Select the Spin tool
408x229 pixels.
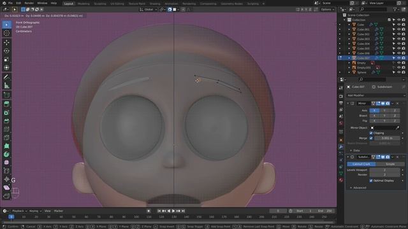[6, 154]
